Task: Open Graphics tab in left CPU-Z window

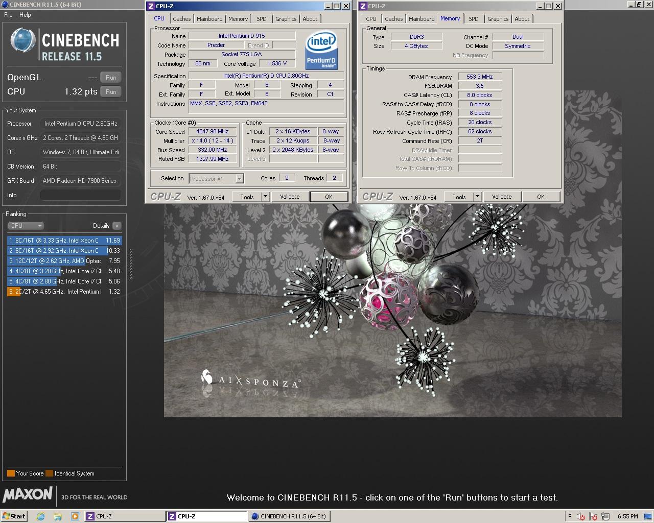Action: pyautogui.click(x=286, y=19)
